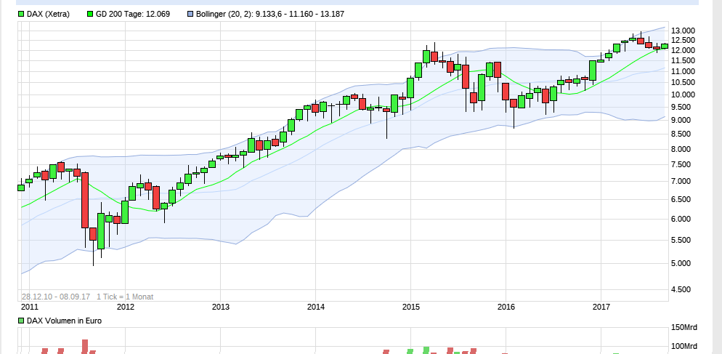Select the Bollinger 9.133,6 - 11.160 - 13.187 label
Screen dimensions: 722x354
[269, 14]
